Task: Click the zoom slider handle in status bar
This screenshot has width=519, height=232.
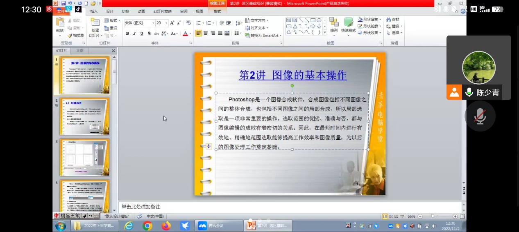Action: (x=433, y=216)
